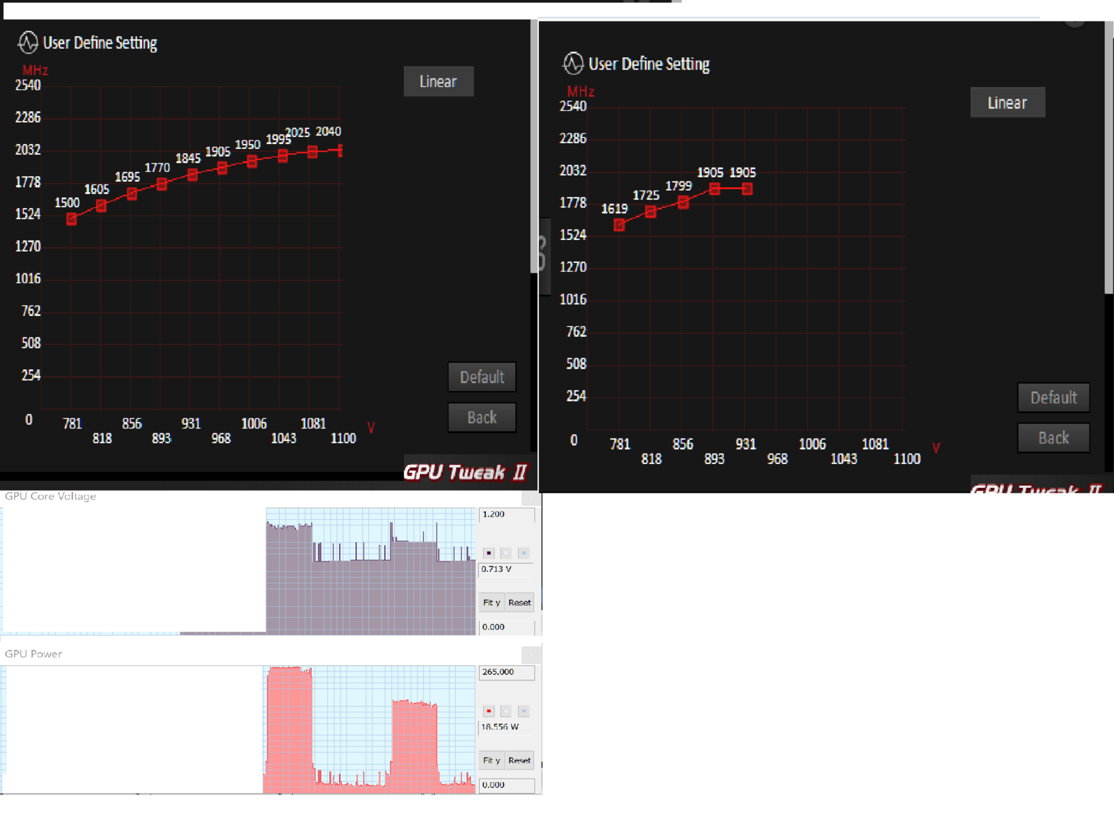Select the 1695 MHz curve point, left window

click(x=132, y=194)
